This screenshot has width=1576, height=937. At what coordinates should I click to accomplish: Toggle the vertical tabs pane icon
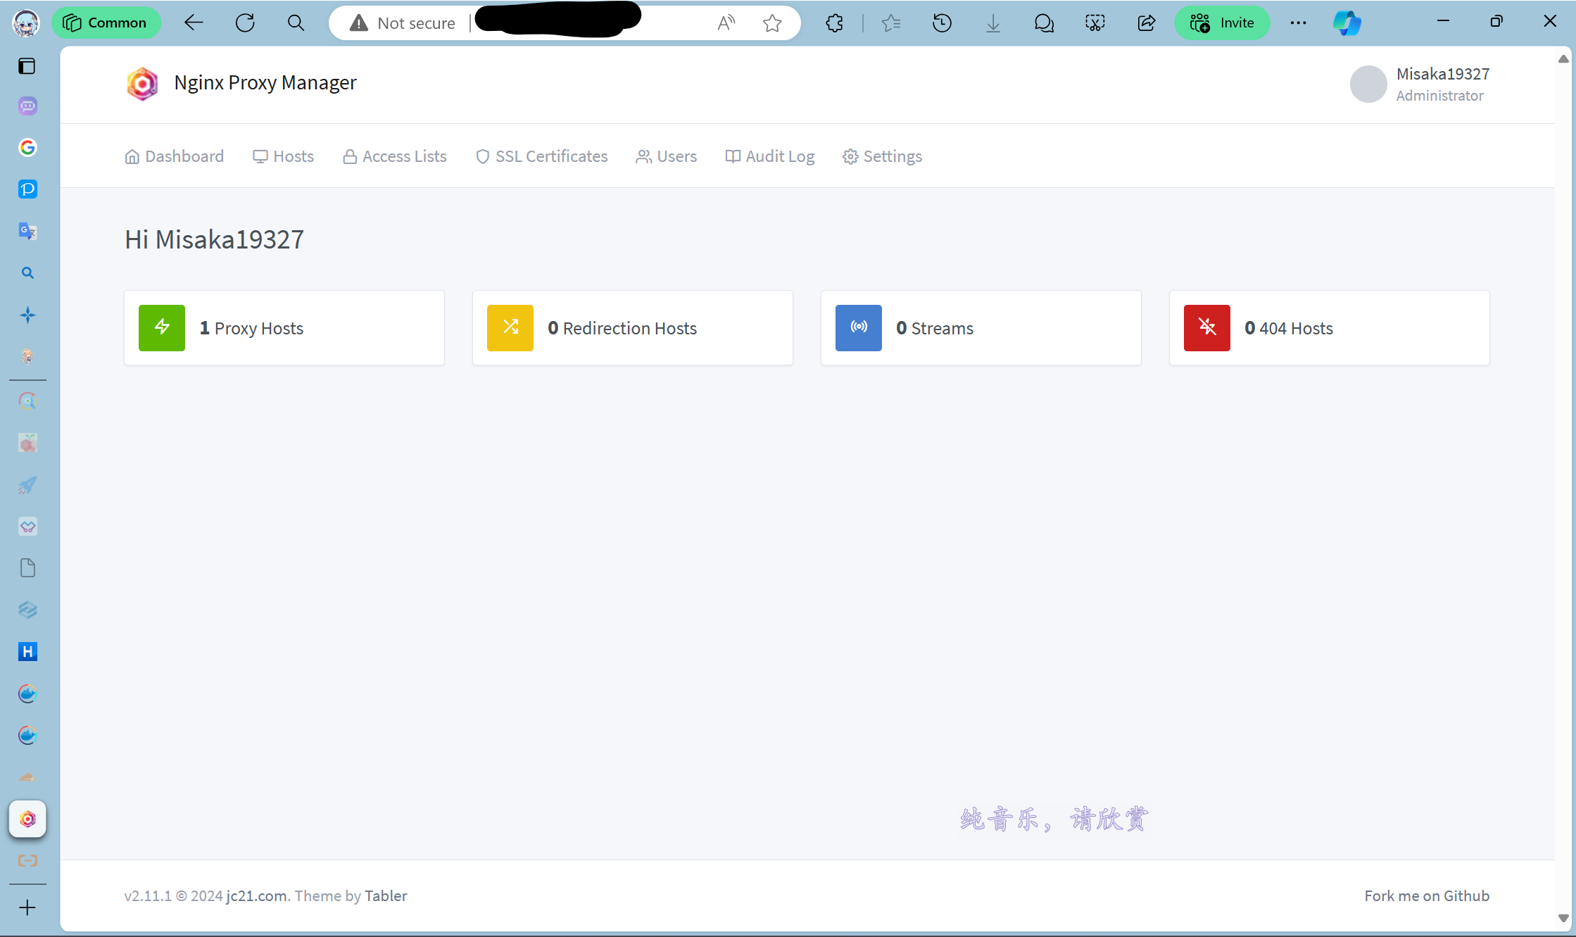pos(27,66)
